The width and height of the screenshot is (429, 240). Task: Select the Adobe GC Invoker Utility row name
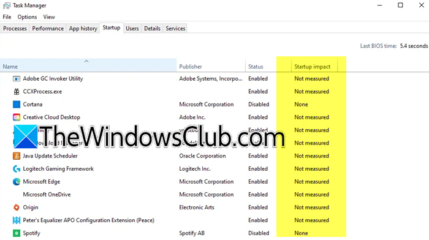53,79
